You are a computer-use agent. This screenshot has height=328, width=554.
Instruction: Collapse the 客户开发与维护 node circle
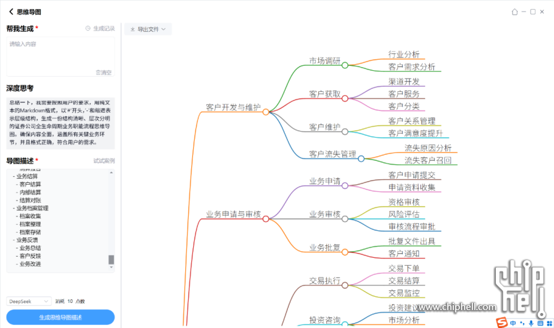tap(266, 112)
